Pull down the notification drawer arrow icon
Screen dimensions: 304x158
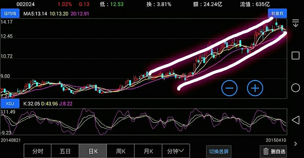tap(296, 23)
